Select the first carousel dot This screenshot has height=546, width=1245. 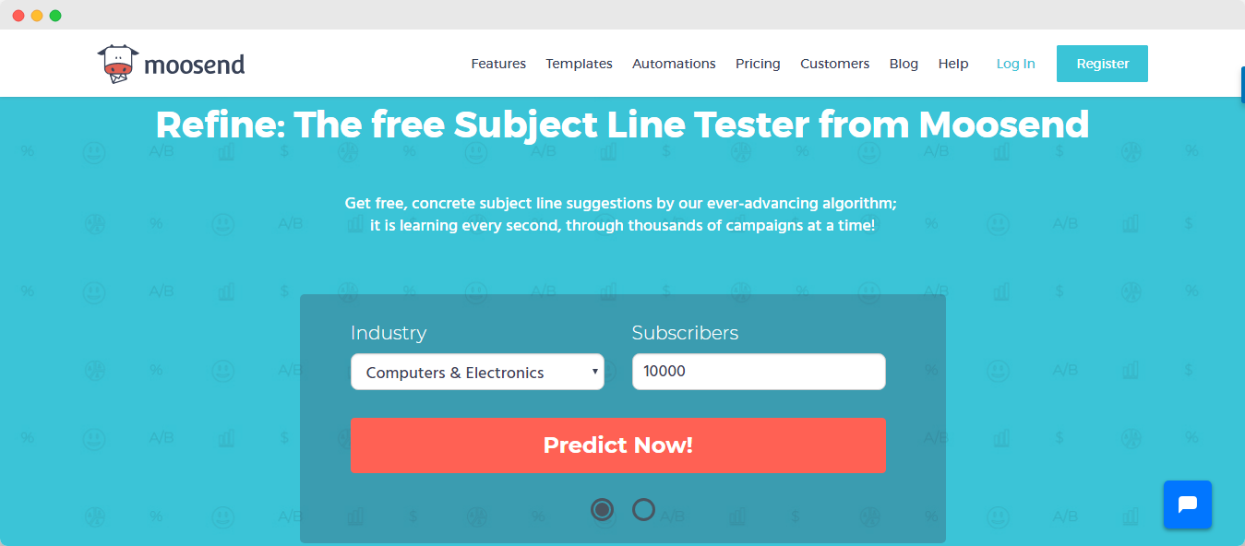tap(603, 509)
